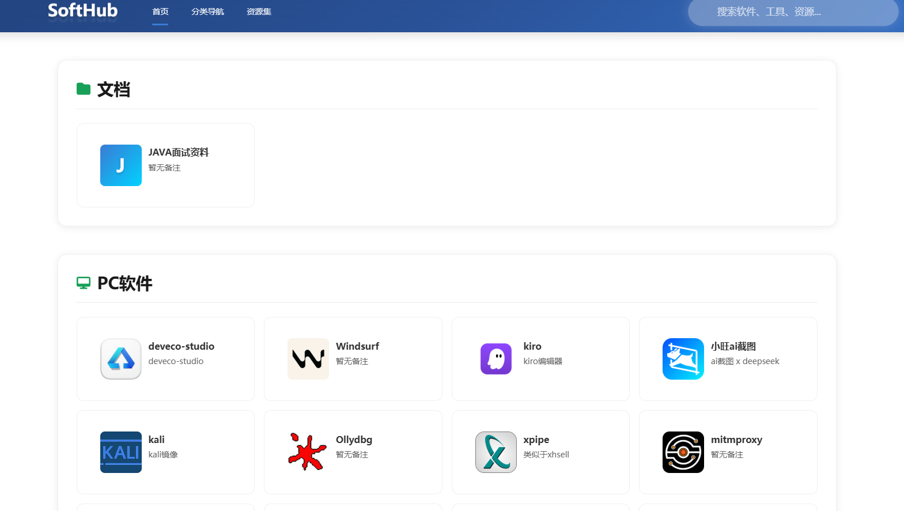Focus the 搜索软件、工具、资源 search box
The image size is (904, 511).
793,12
